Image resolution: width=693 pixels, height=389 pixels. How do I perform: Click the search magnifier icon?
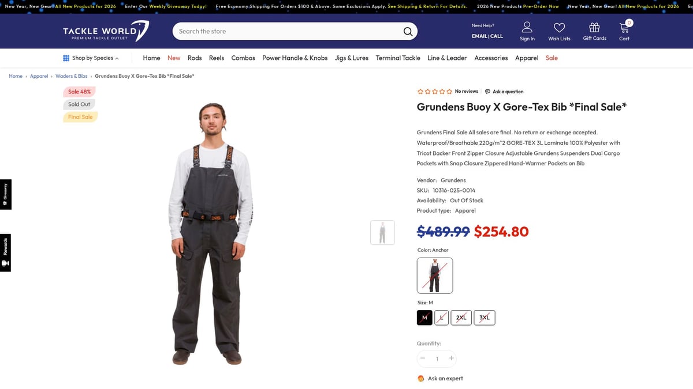coord(408,31)
